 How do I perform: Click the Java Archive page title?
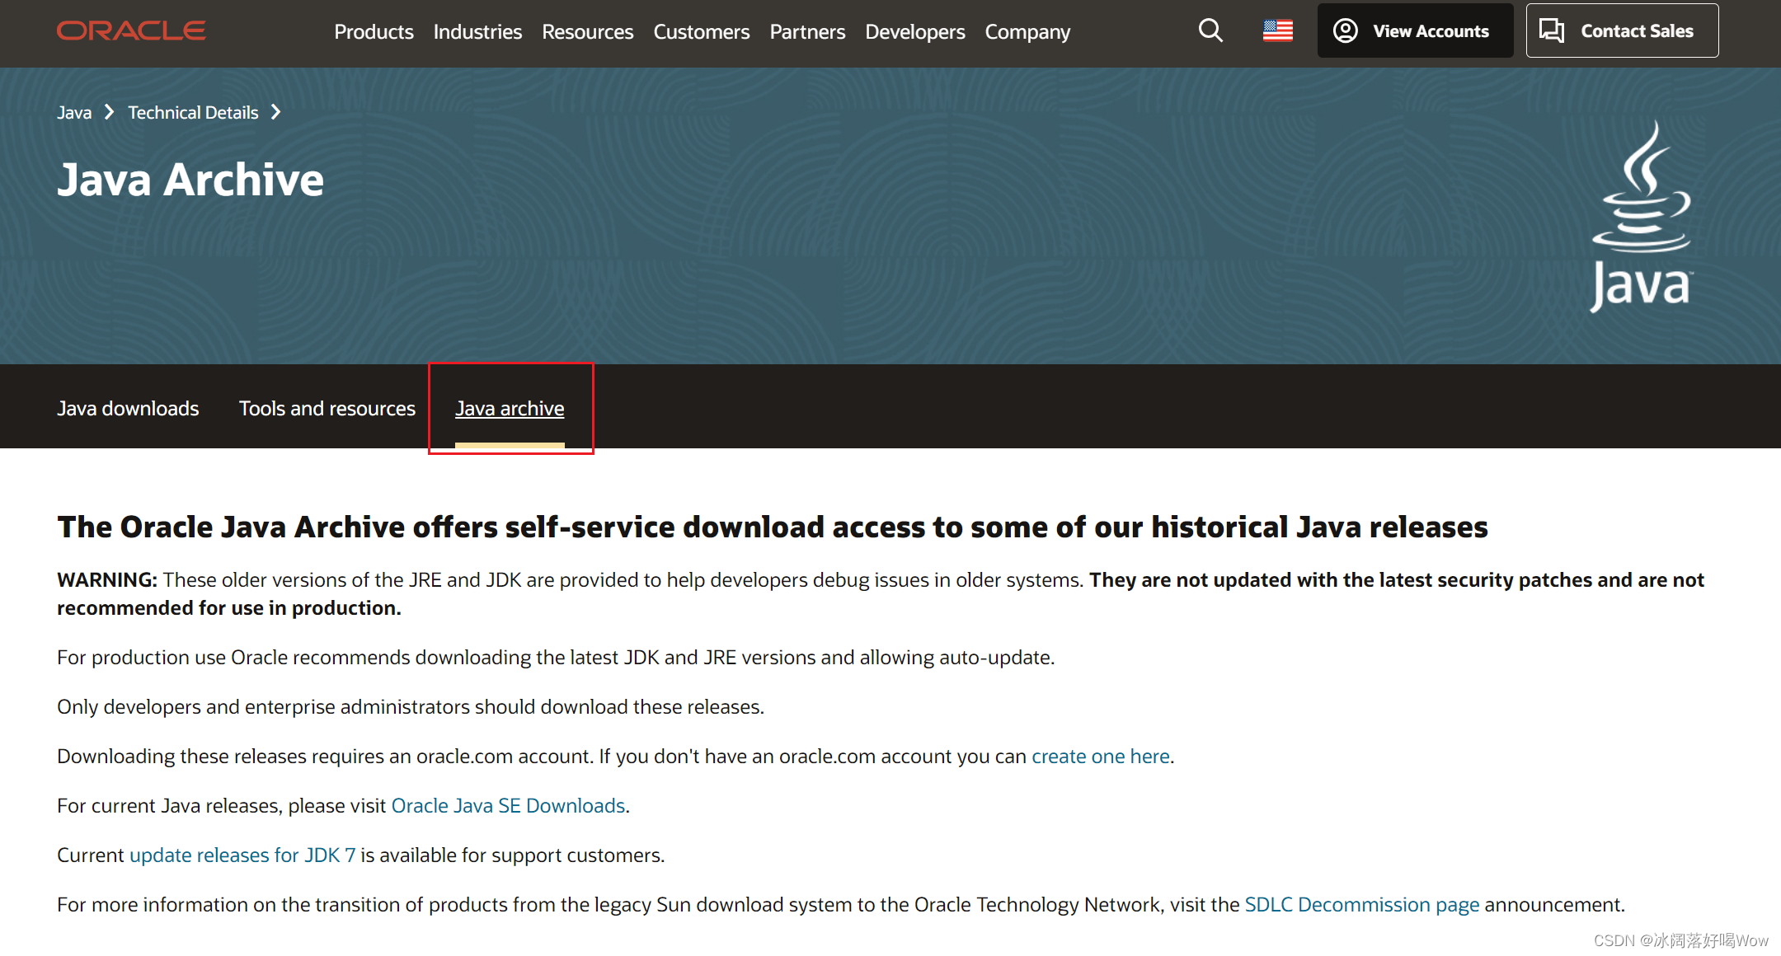[x=190, y=180]
